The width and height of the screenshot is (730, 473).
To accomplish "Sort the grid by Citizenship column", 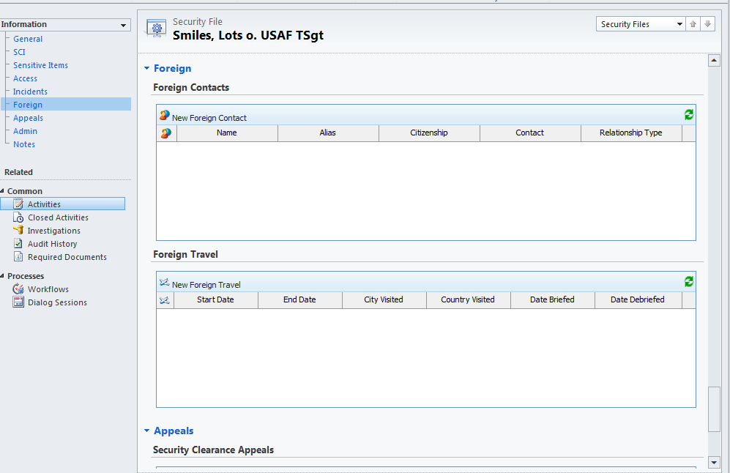I will pyautogui.click(x=428, y=133).
